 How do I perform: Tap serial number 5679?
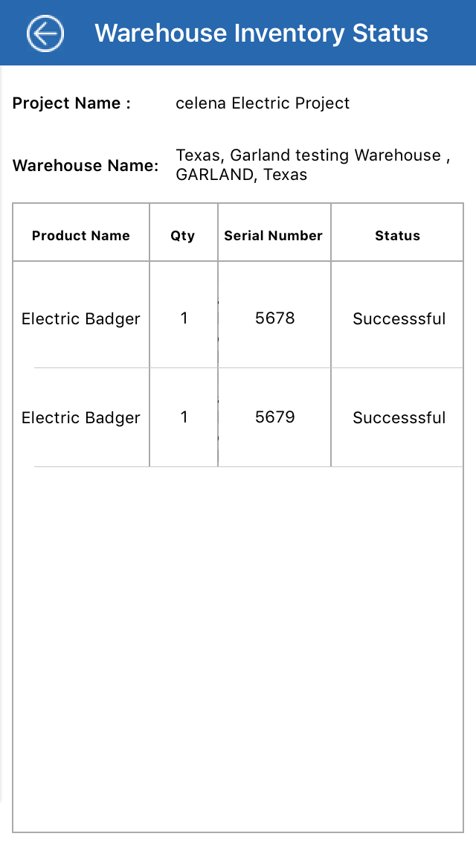(x=275, y=417)
